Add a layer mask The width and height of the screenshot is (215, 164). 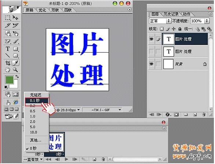pyautogui.click(x=176, y=114)
